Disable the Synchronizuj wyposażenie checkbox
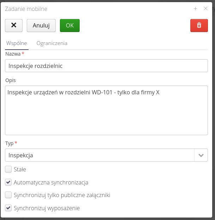The height and width of the screenshot is (220, 215). pos(8,208)
